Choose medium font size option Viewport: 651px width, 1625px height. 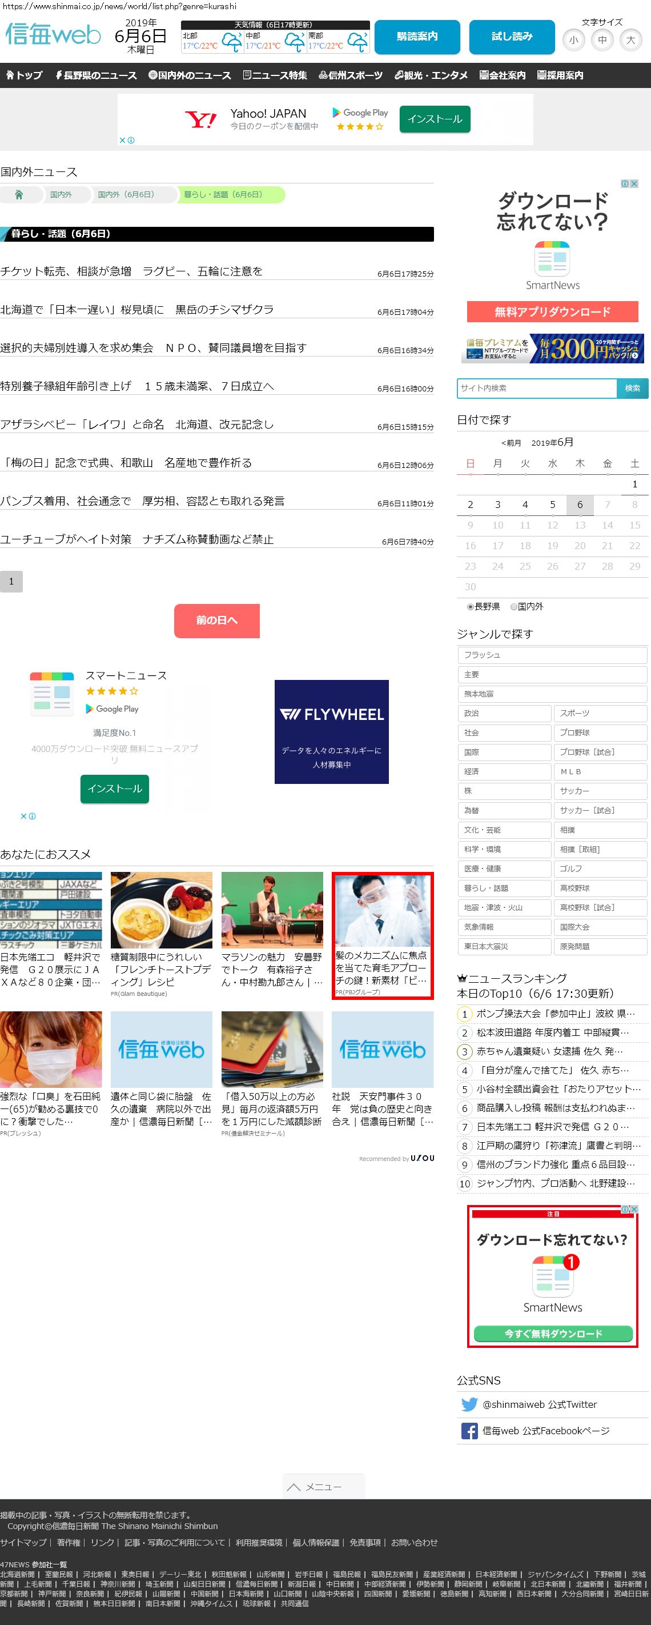(x=602, y=41)
